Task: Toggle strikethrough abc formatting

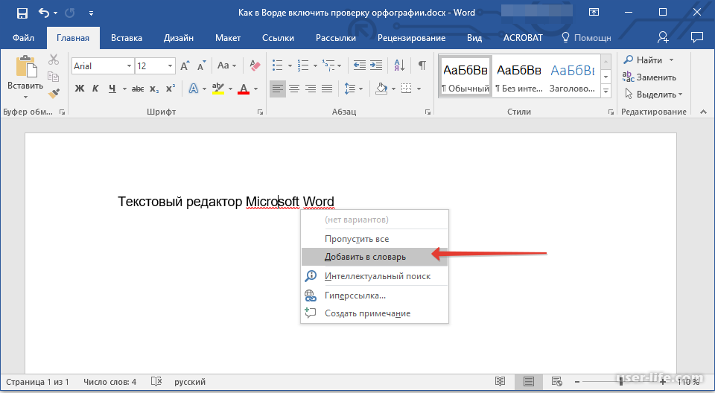Action: pos(138,89)
